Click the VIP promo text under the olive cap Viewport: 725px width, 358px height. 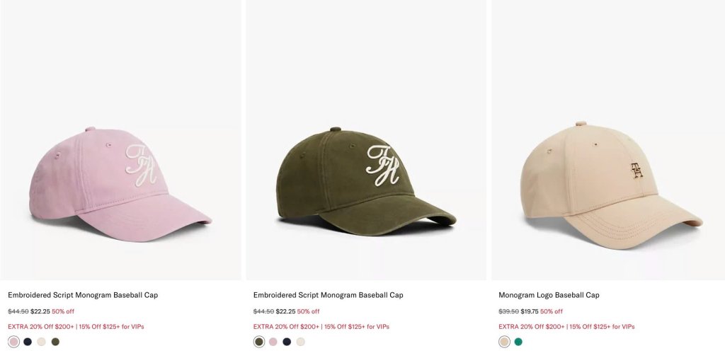(x=321, y=327)
